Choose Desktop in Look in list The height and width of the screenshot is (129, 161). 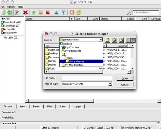81,44
